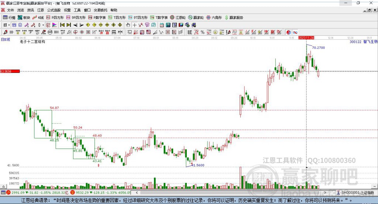378x204 pixels.
Task: Open the 9T四方形 tool
Action: [138, 18]
